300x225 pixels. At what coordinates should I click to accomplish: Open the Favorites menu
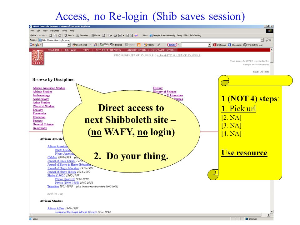pos(55,31)
